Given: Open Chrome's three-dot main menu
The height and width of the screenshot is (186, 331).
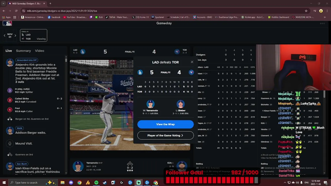Looking at the screenshot, I should click(x=327, y=11).
